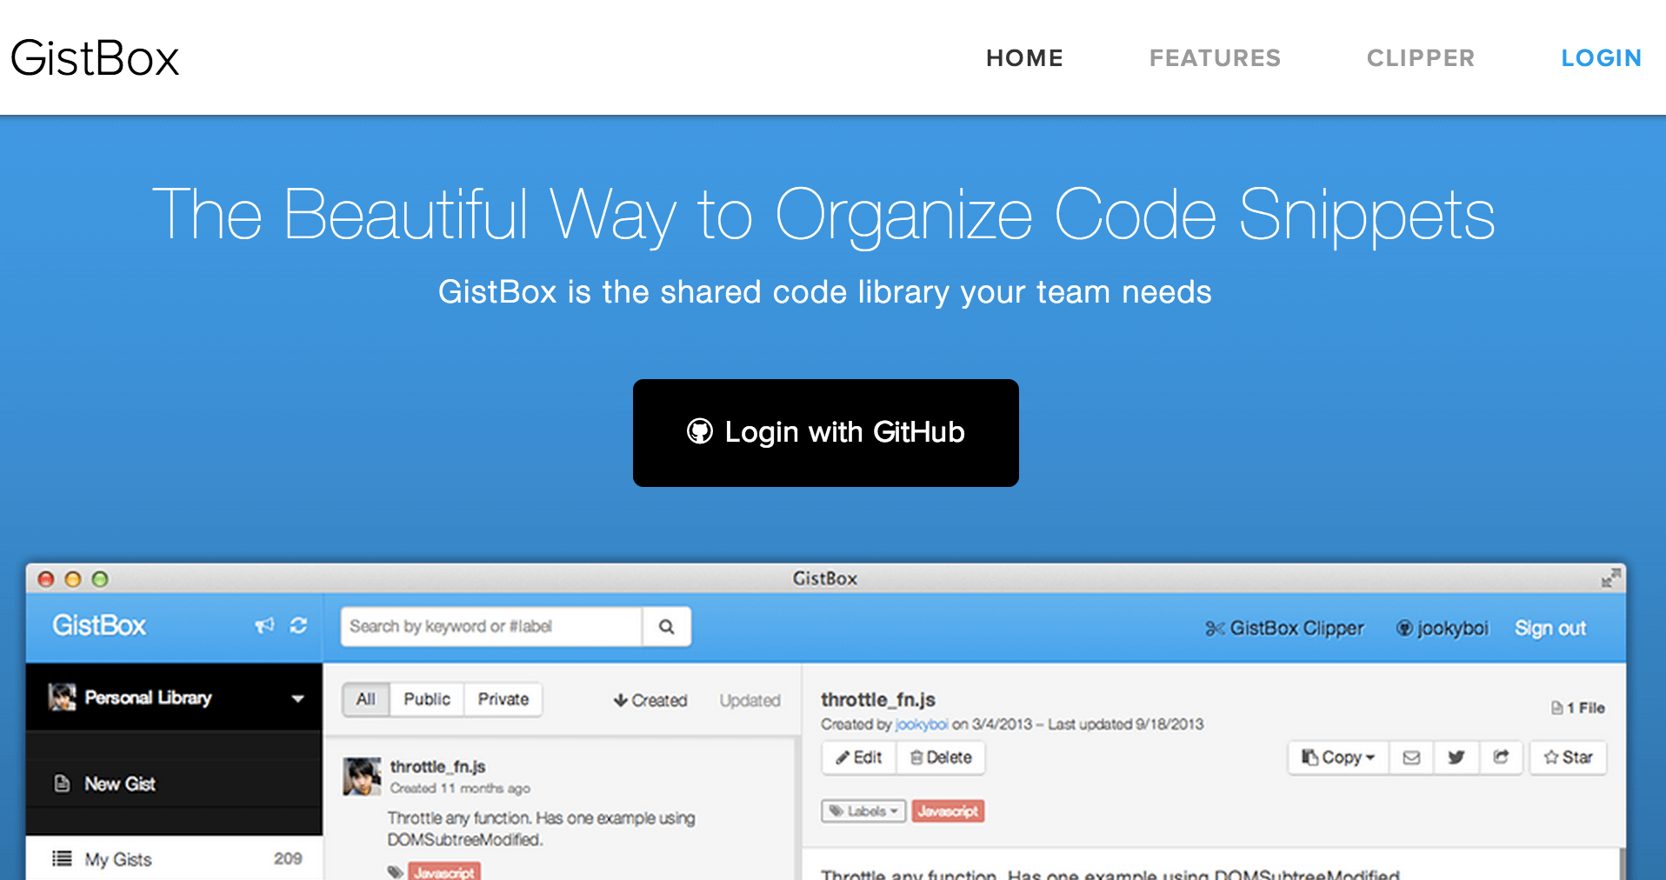Open the Copy dropdown
Screen dimensions: 1666x880
[x=1338, y=757]
